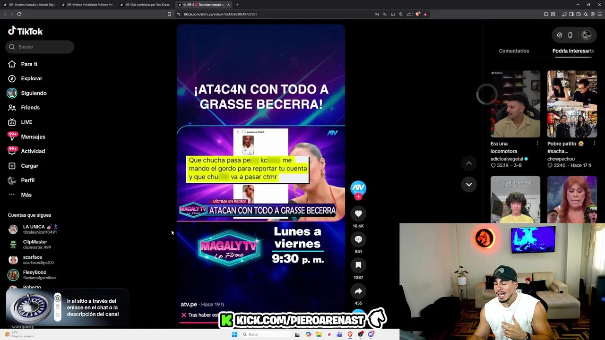
Task: Open the Siguiendo feed
Action: tap(27, 93)
